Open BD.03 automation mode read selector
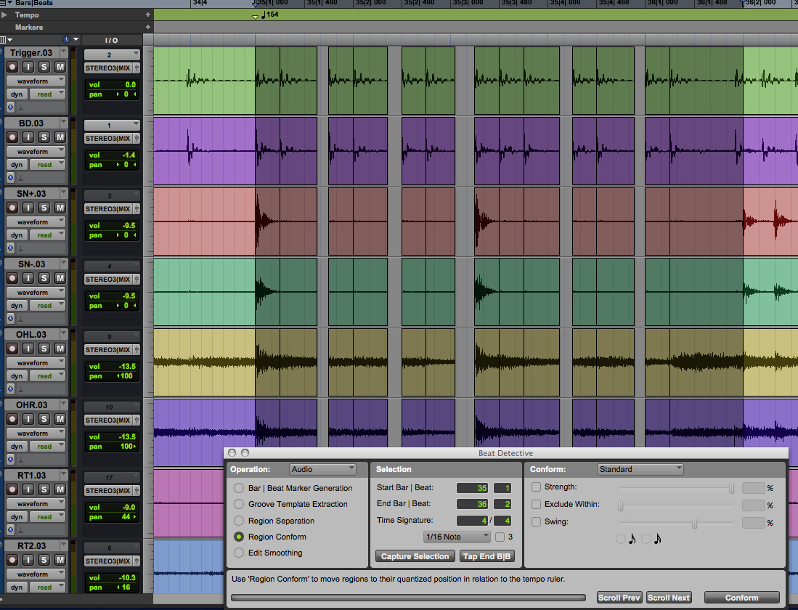 47,164
